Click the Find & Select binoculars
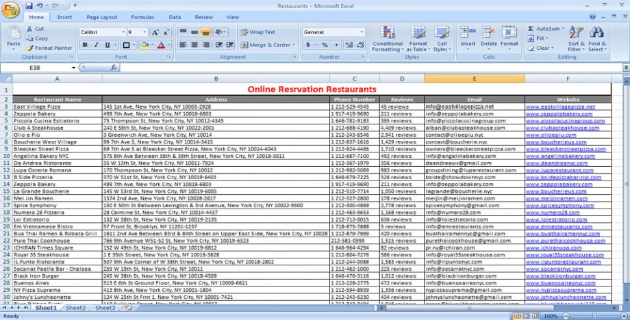Image resolution: width=630 pixels, height=320 pixels. [596, 33]
